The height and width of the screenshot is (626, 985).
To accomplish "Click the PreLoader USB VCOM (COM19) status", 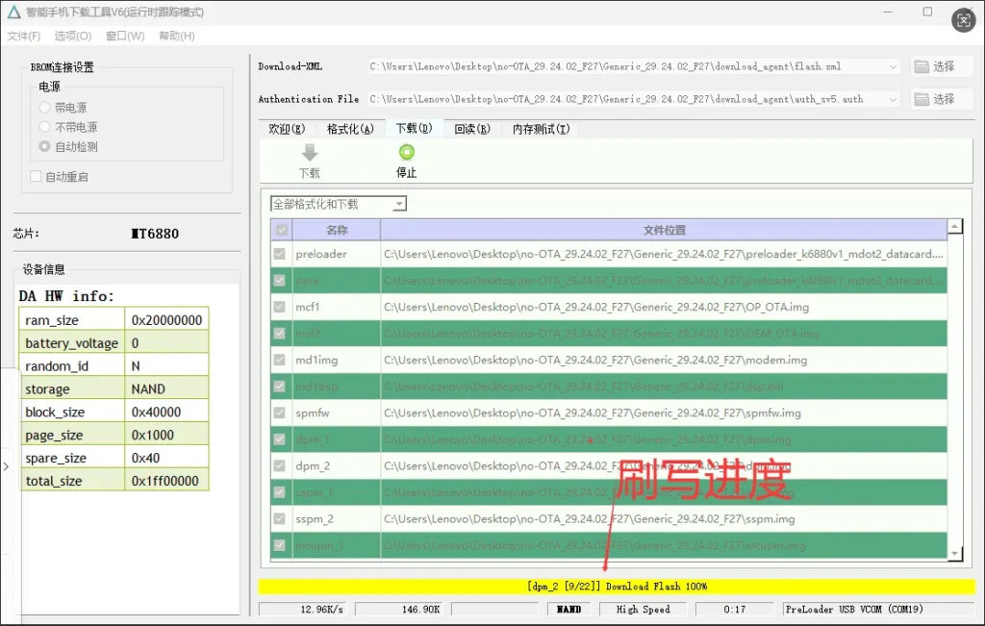I will pos(877,609).
